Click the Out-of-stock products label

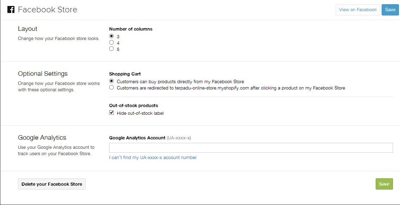coord(133,106)
